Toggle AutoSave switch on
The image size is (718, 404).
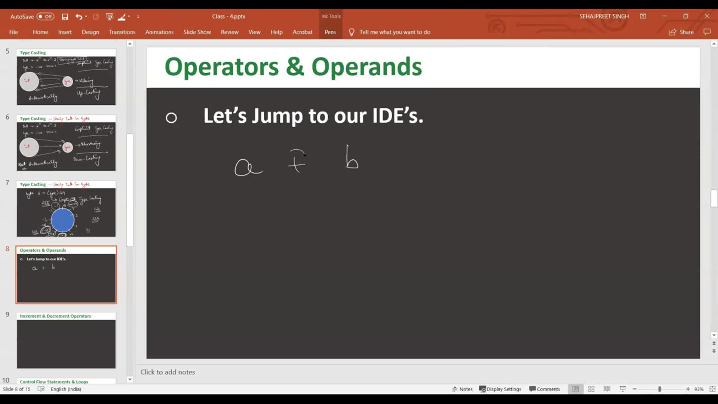pyautogui.click(x=45, y=16)
